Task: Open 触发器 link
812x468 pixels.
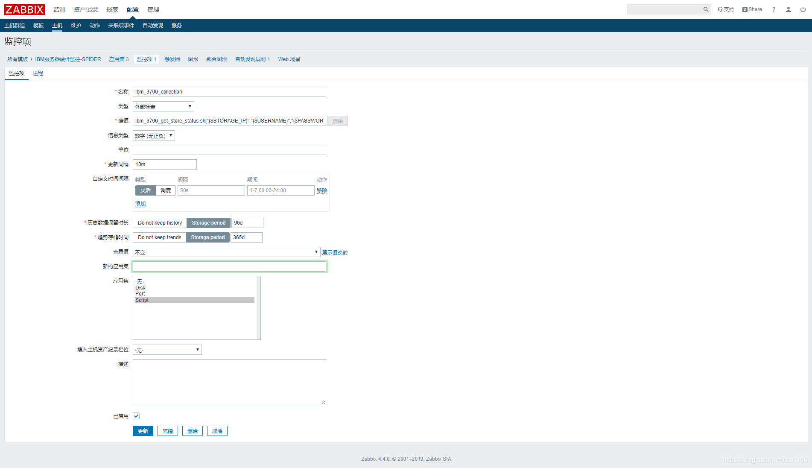Action: coord(172,59)
